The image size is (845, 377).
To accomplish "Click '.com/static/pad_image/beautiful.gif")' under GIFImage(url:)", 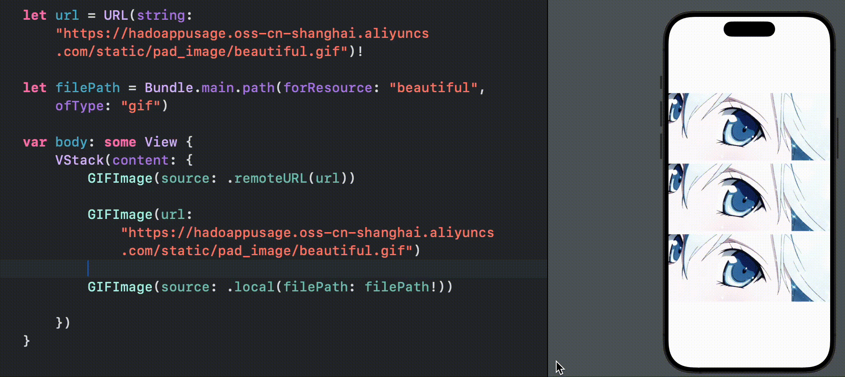I will [x=270, y=251].
